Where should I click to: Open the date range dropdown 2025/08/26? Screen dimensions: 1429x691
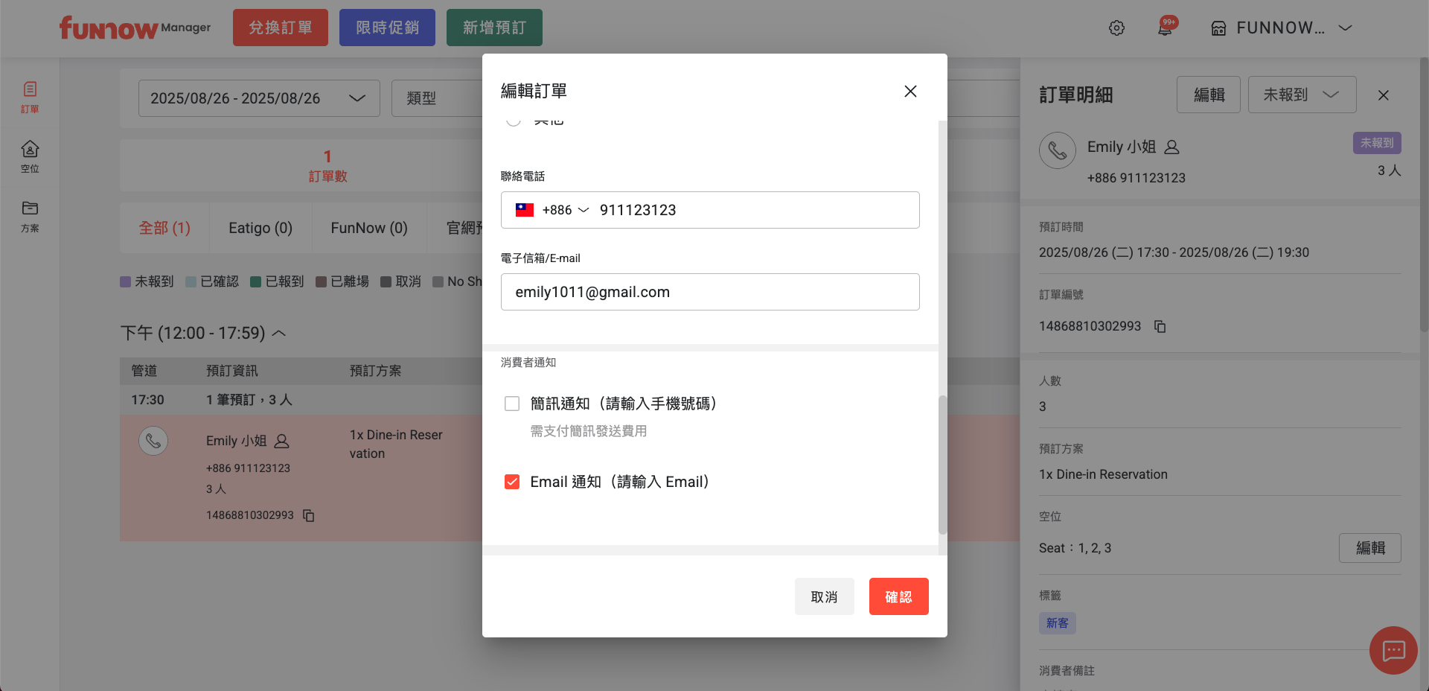pos(258,98)
